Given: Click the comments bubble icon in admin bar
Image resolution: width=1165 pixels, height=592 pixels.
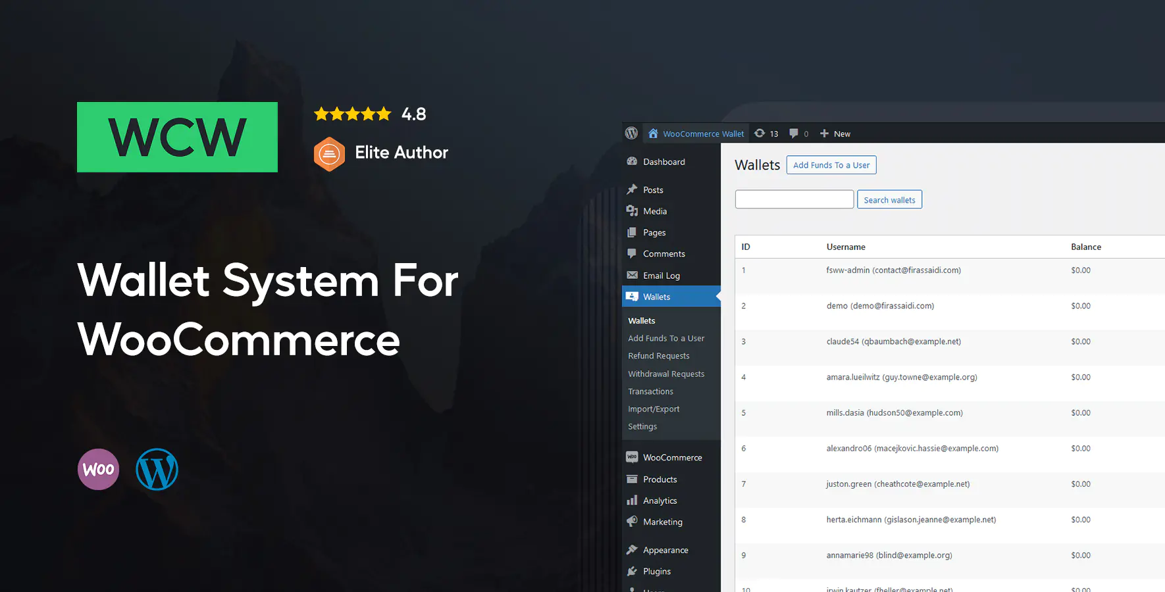Looking at the screenshot, I should click(x=793, y=133).
